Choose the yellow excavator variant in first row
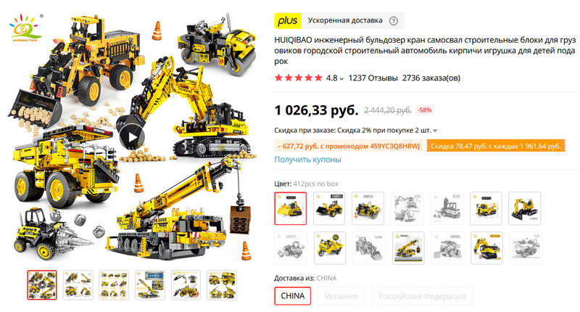The image size is (580, 312). coord(524,208)
